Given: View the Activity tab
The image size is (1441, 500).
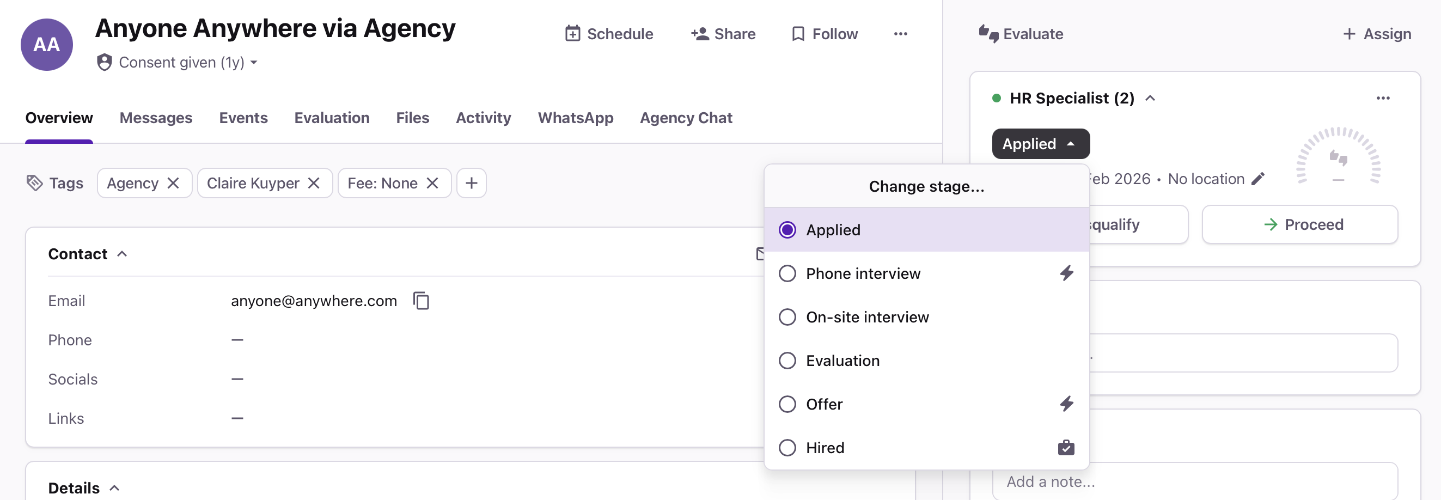Looking at the screenshot, I should click(x=483, y=118).
